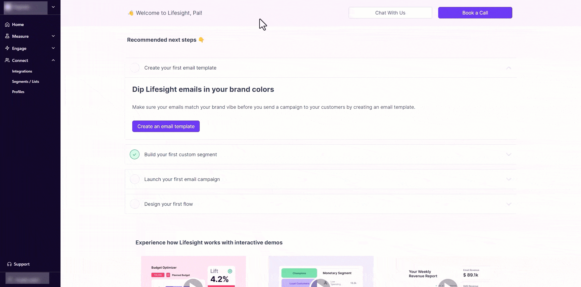Play the Weekly Revenue Report demo

[448, 283]
